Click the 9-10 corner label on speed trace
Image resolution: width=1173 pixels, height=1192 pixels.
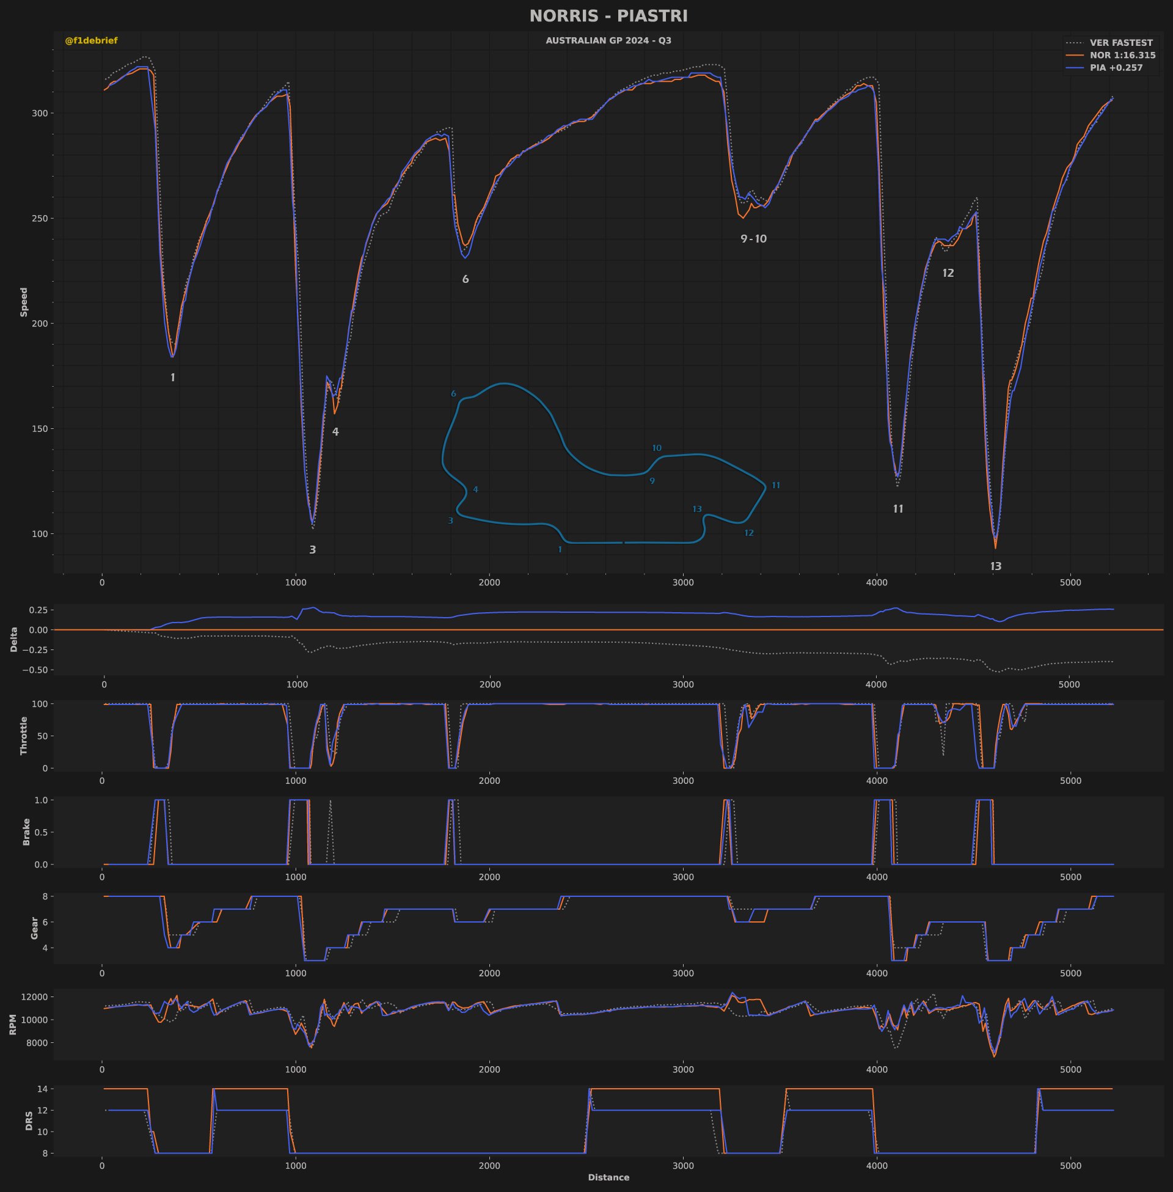coord(753,239)
